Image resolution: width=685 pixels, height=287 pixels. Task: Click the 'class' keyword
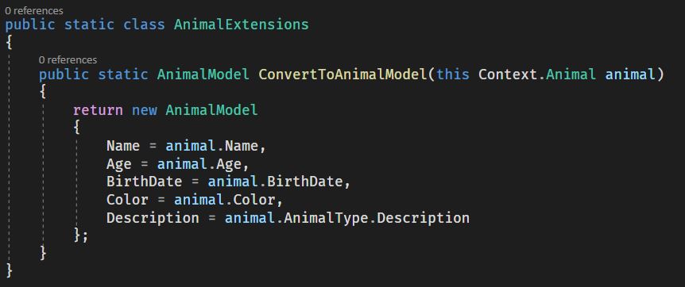[144, 25]
